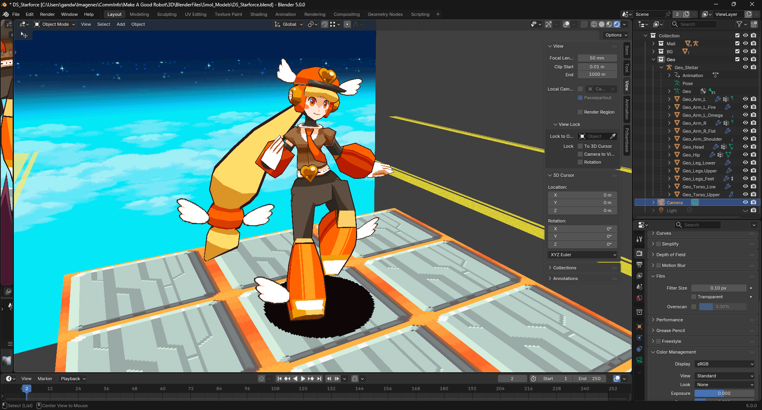This screenshot has width=762, height=410.
Task: Expand the Depth of Field panel
Action: (671, 255)
